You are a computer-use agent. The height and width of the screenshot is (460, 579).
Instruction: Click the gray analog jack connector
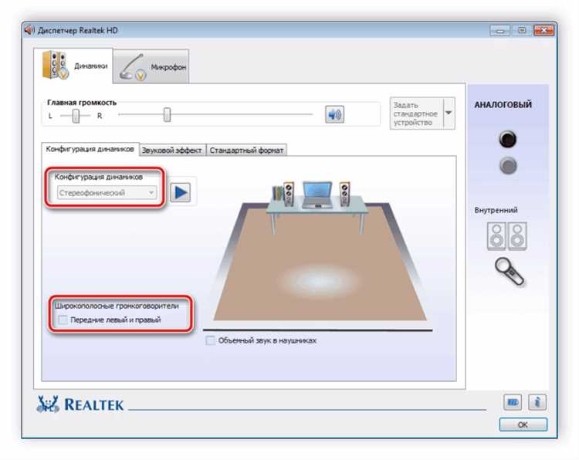(508, 166)
